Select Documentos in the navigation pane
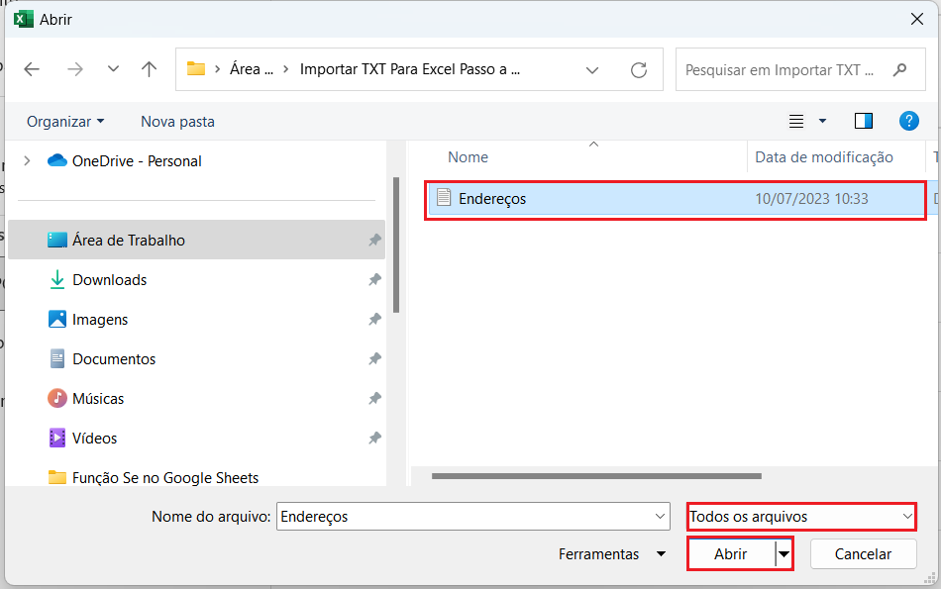Screen dimensions: 941x589 (114, 359)
